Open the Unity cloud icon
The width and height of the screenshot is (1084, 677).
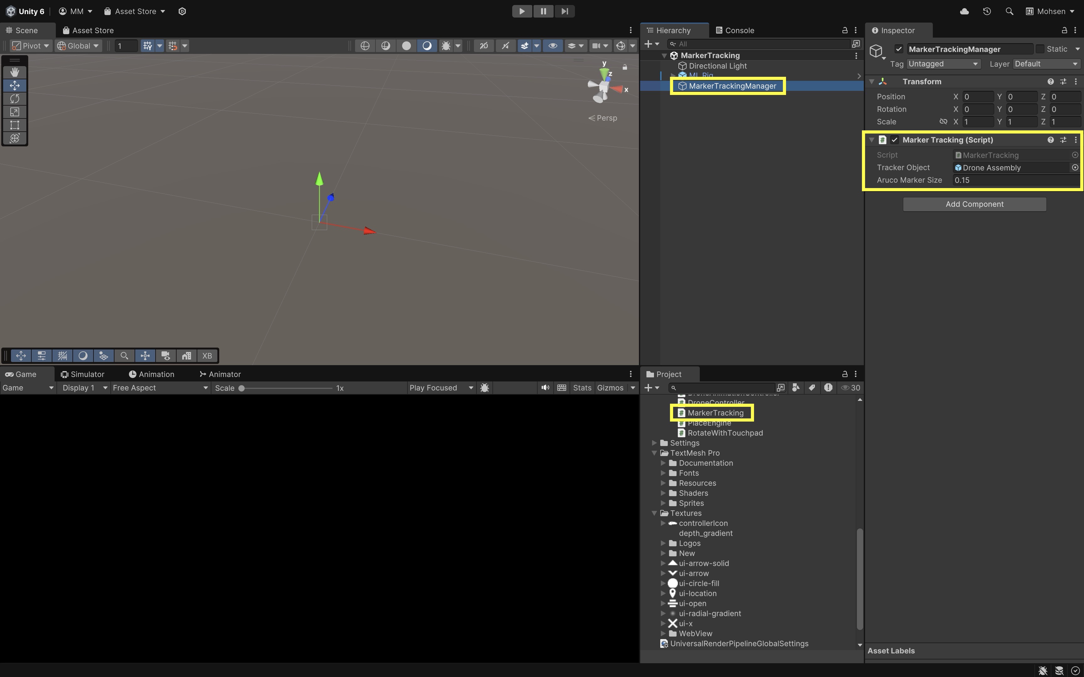click(x=964, y=11)
